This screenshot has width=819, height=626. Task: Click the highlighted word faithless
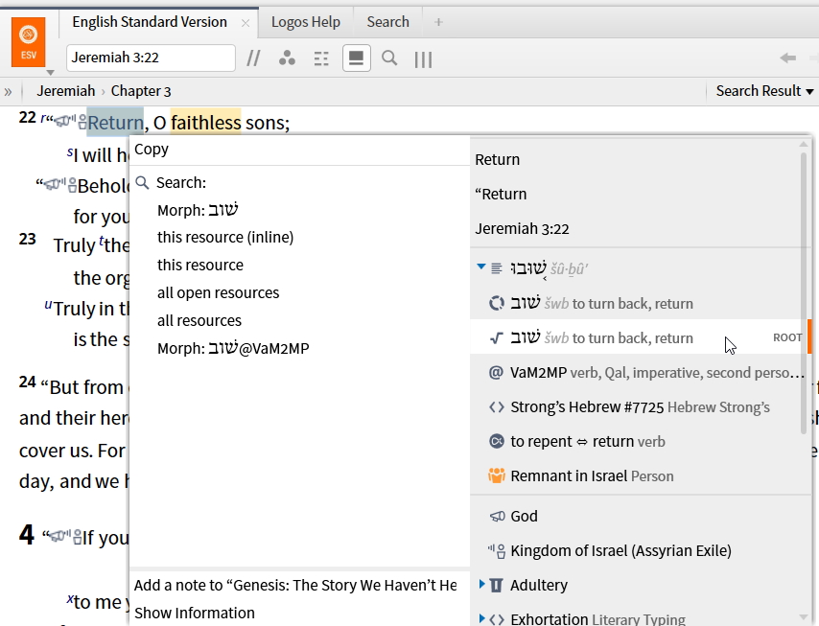206,122
